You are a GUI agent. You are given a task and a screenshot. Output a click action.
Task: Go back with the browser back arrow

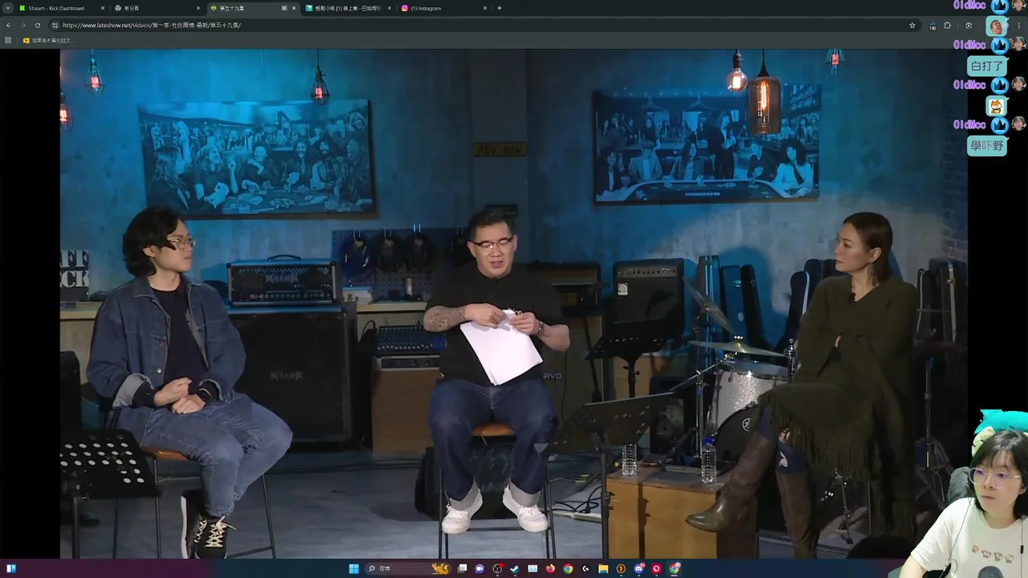(9, 25)
